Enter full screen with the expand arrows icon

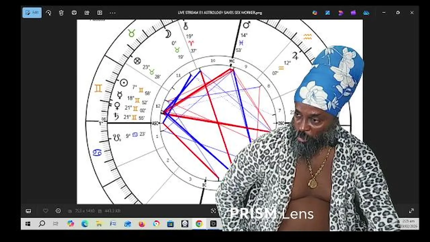pos(412,211)
